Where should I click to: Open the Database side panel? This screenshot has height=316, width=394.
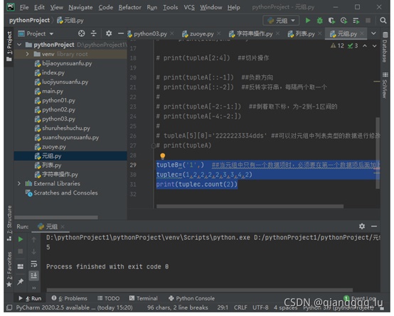tap(385, 47)
